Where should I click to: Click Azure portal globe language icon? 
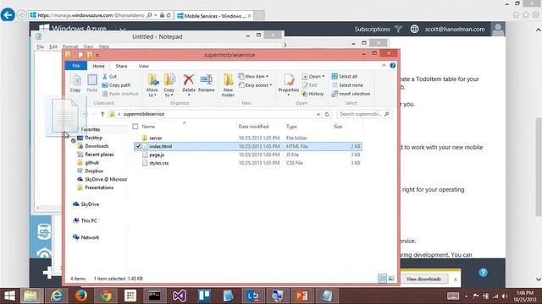pyautogui.click(x=414, y=30)
